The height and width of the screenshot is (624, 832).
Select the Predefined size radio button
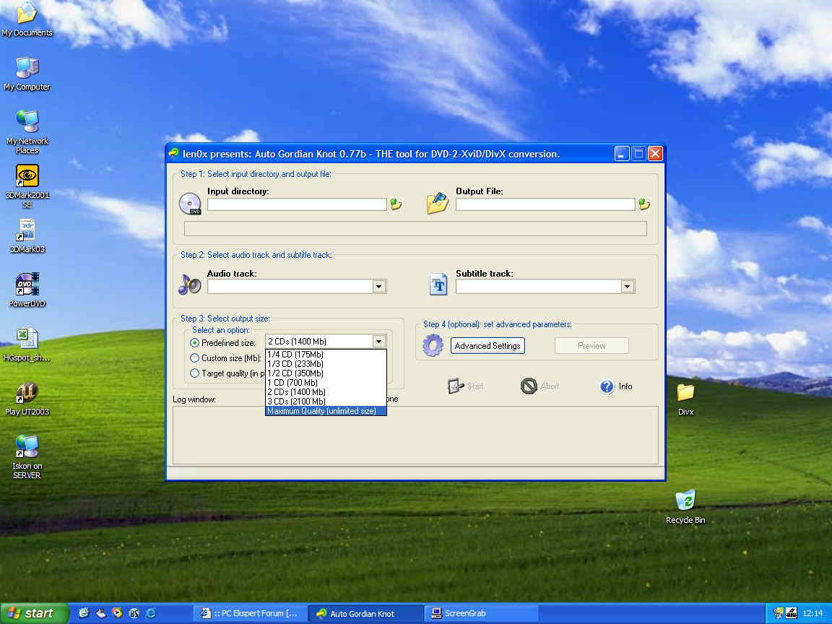[x=194, y=342]
